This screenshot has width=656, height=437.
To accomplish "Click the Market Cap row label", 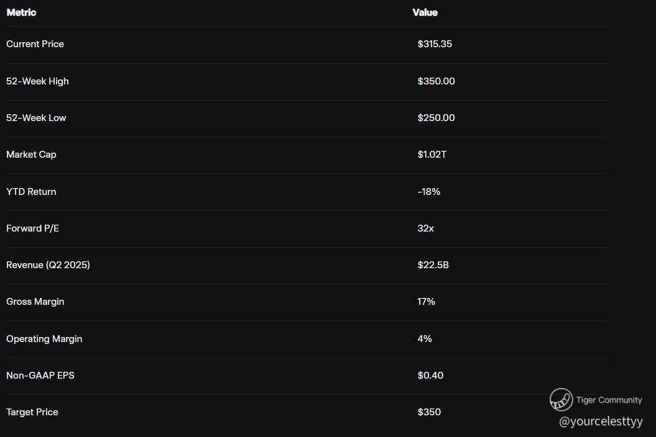I will (x=31, y=155).
